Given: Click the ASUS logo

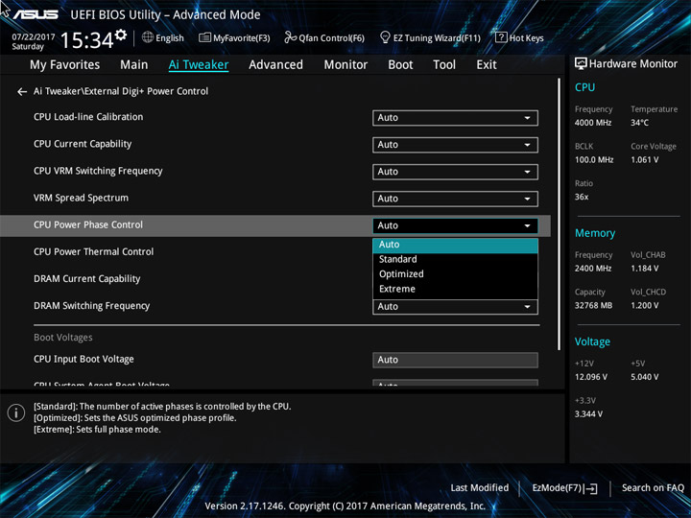Looking at the screenshot, I should 36,14.
